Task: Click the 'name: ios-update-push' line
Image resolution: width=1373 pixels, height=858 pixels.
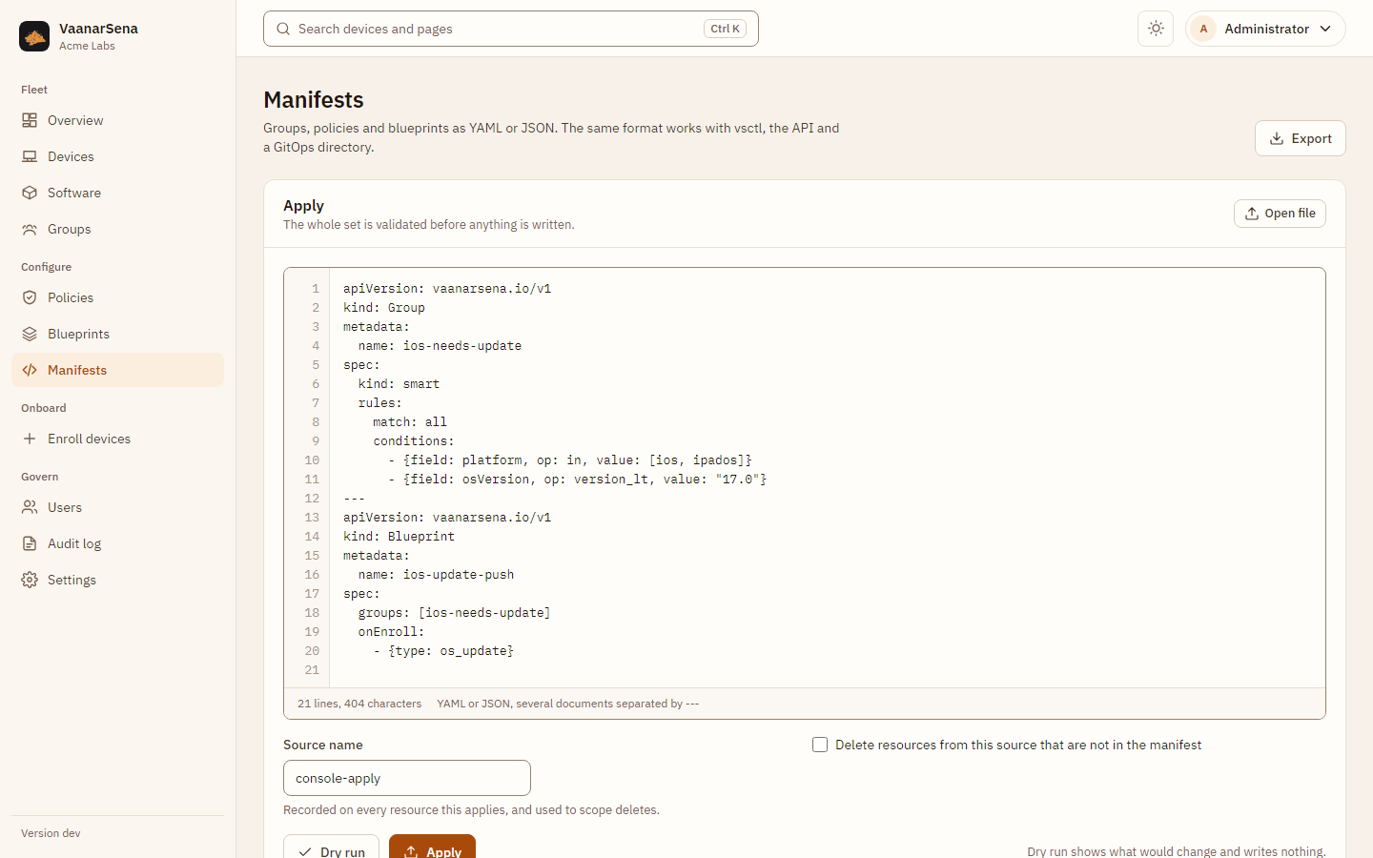Action: click(436, 574)
